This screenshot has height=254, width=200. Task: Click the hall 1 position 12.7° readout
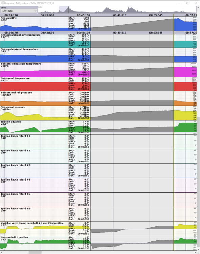point(4,239)
